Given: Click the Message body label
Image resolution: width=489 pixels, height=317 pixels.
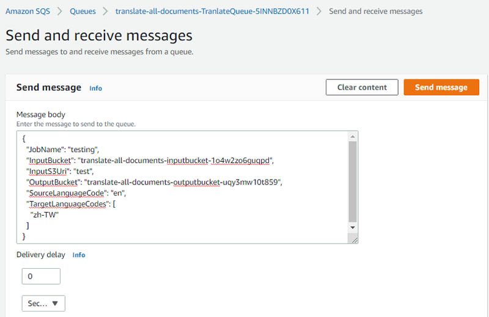Looking at the screenshot, I should coord(41,115).
